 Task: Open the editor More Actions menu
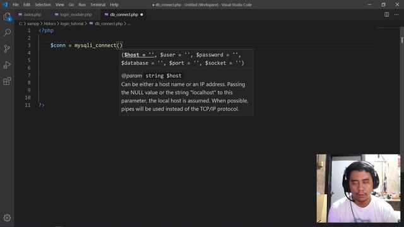(396, 15)
